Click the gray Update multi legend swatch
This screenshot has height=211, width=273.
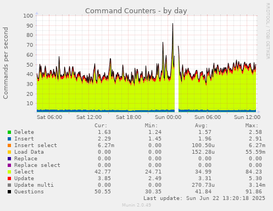[9, 185]
